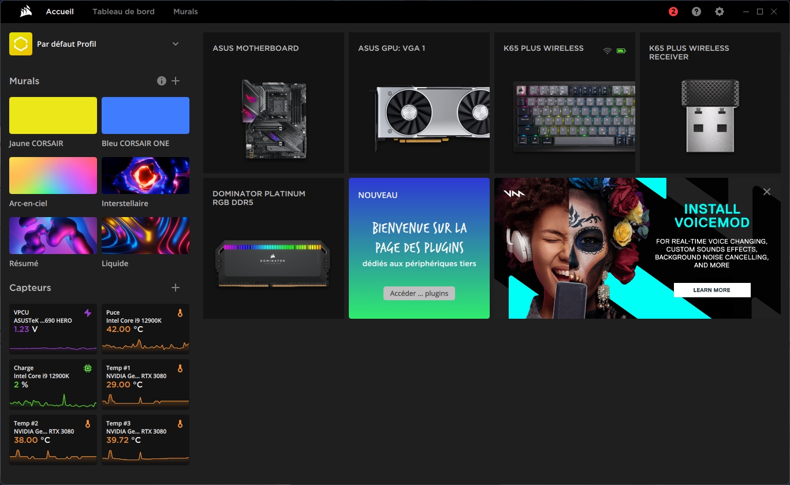Screen dimensions: 790x485
Task: Select the Liquide mural thumbnail
Action: pyautogui.click(x=146, y=236)
